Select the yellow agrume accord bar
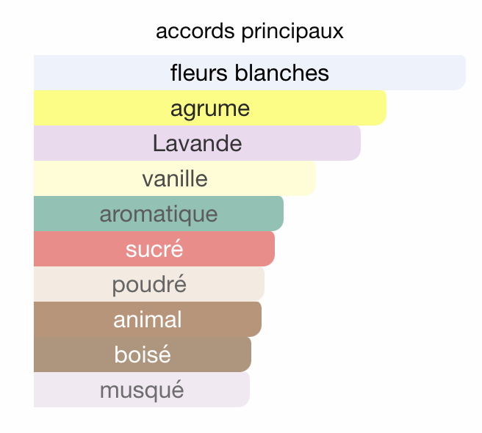The height and width of the screenshot is (433, 482). pyautogui.click(x=210, y=108)
